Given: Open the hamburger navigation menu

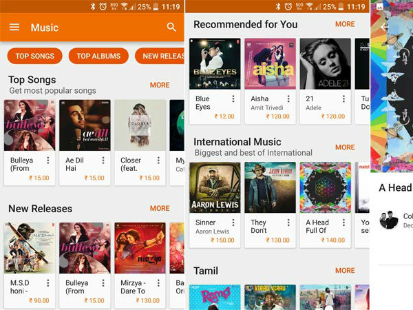Looking at the screenshot, I should pos(14,27).
